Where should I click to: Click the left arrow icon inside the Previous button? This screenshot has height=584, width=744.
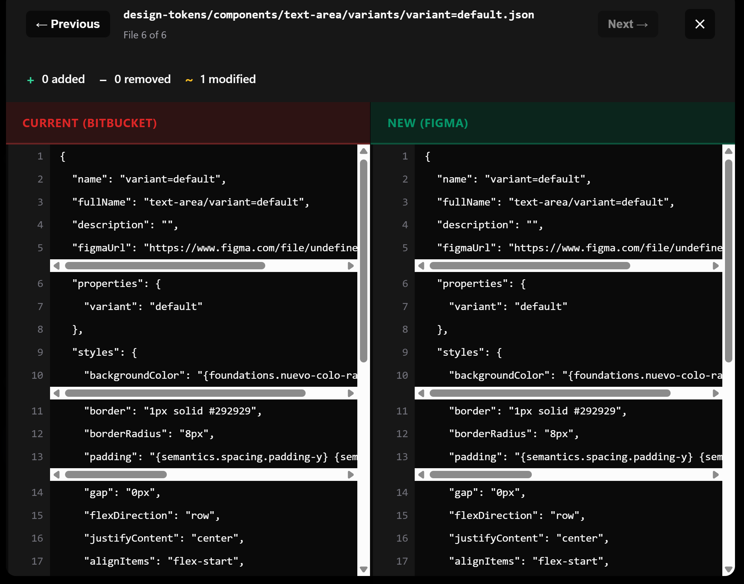tap(41, 24)
